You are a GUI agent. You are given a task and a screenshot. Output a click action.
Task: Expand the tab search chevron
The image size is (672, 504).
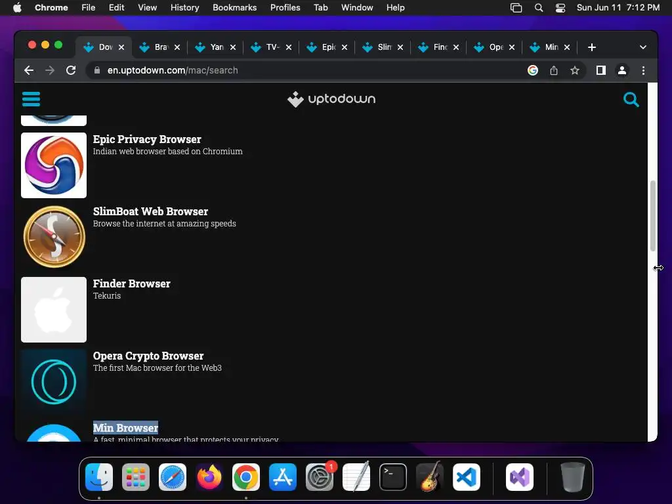click(643, 47)
